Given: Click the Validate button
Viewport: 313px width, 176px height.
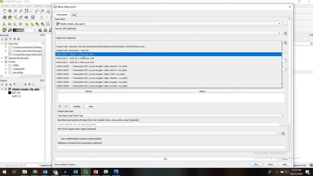Looking at the screenshot, I should coord(76,107).
